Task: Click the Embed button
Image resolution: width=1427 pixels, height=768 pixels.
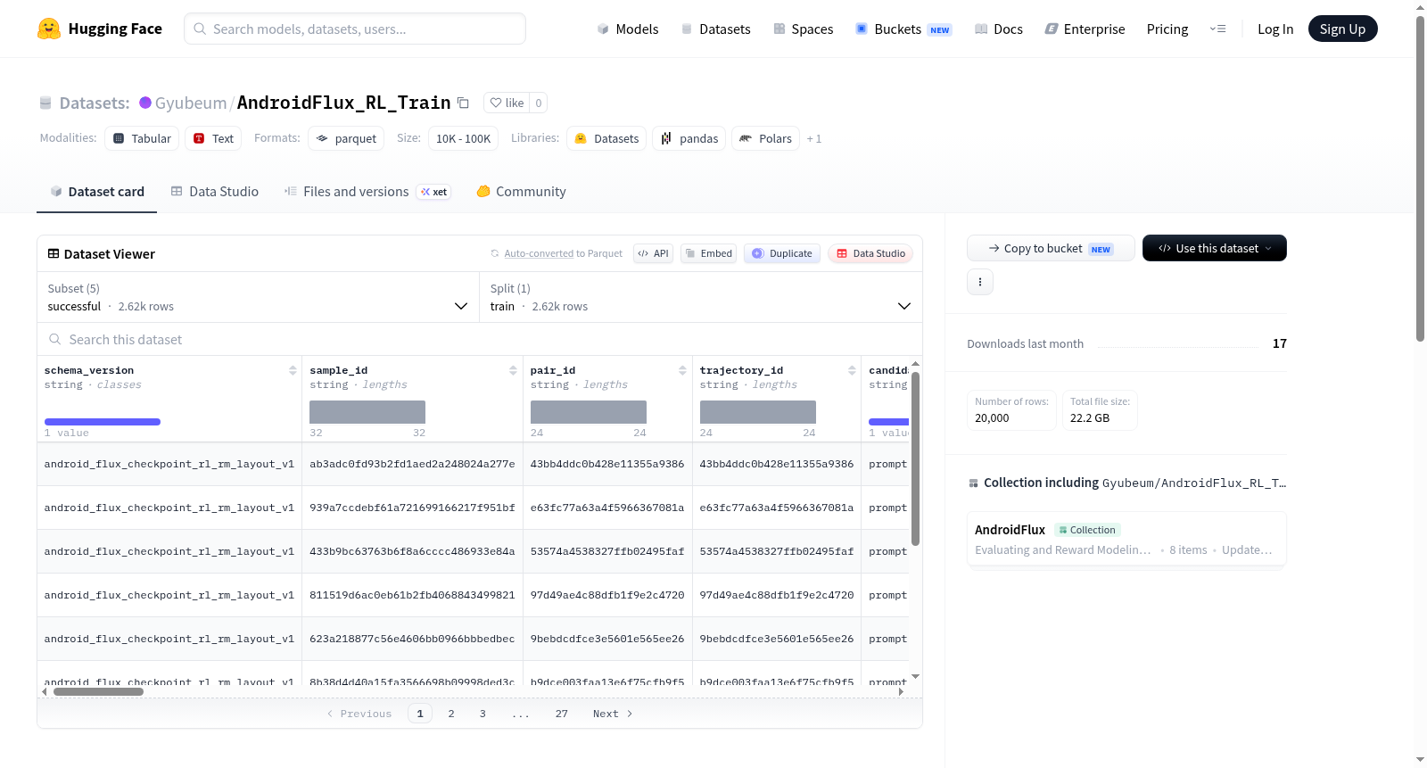Action: 708,253
